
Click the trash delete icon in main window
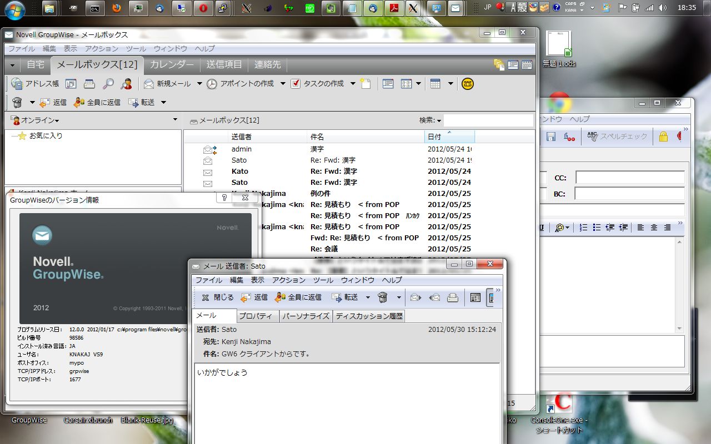pos(17,102)
